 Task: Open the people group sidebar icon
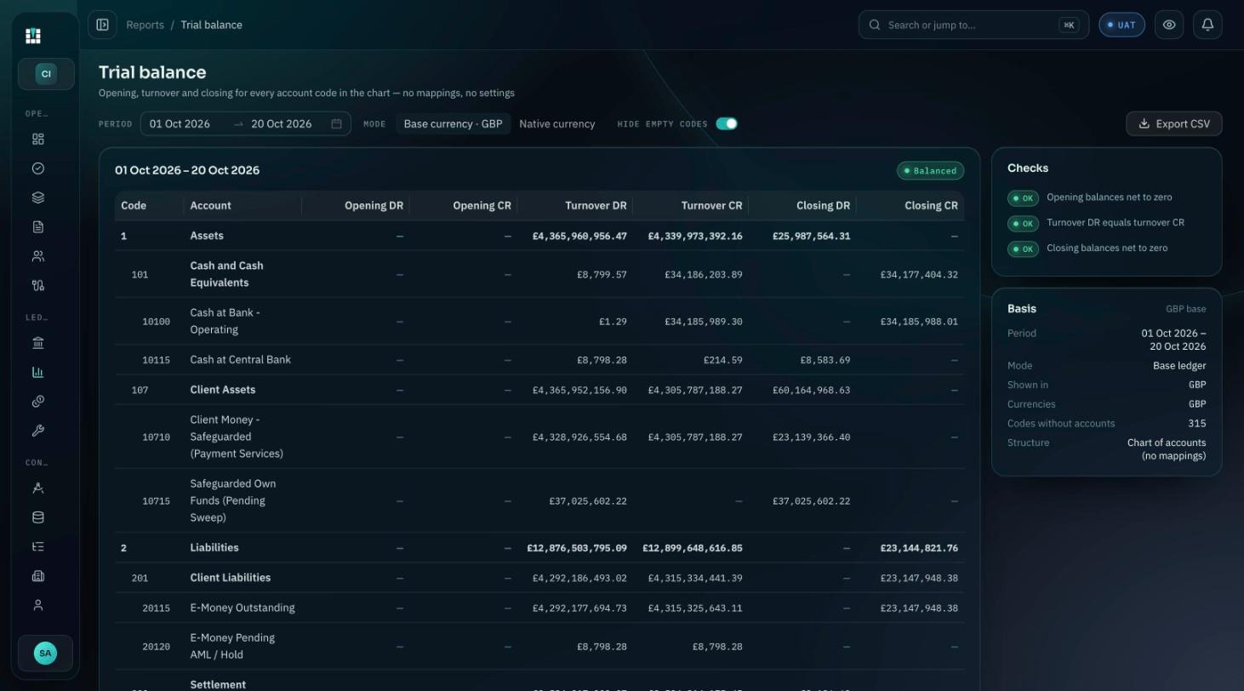click(37, 256)
